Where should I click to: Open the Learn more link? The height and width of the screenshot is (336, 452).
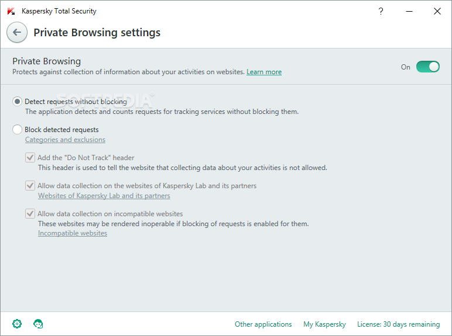[x=263, y=72]
